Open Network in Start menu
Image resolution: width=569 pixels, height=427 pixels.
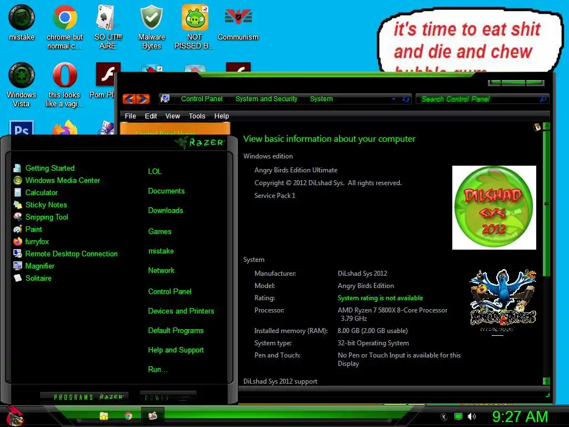pyautogui.click(x=161, y=271)
